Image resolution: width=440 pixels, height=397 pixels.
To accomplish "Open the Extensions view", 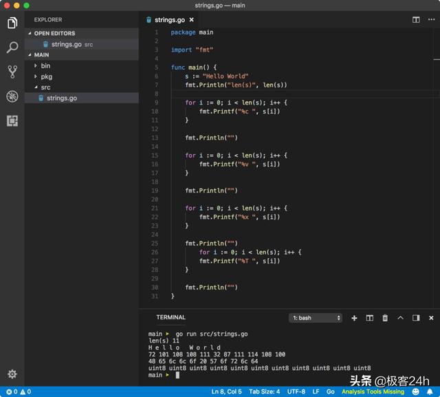I will pyautogui.click(x=12, y=120).
